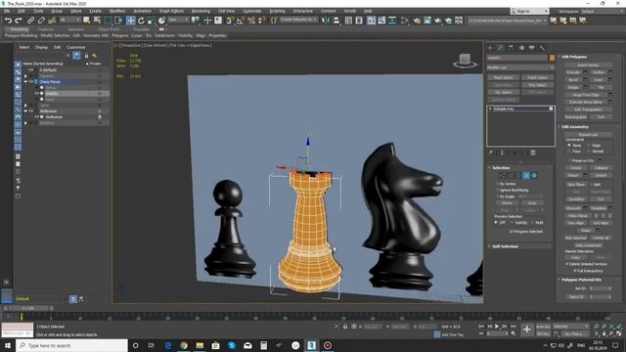Click the Slice Plane button
The image size is (626, 352).
tap(576, 185)
